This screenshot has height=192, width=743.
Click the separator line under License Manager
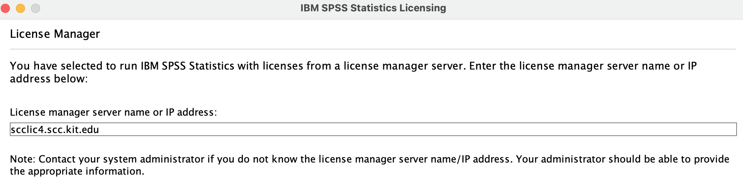pos(373,49)
